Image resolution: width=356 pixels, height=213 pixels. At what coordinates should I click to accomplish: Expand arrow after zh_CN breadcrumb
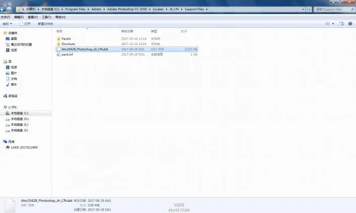[x=182, y=9]
